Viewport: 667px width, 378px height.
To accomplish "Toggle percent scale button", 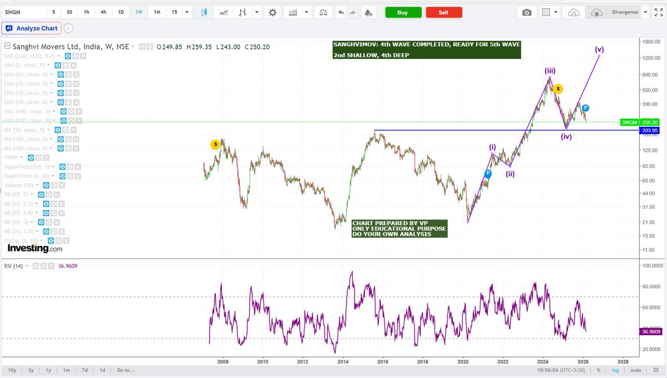I will pos(599,370).
